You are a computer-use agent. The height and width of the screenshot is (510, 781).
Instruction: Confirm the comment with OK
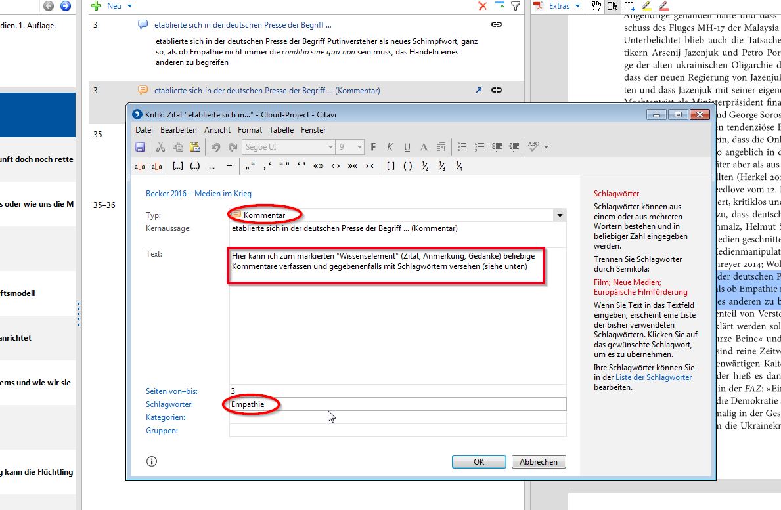click(x=479, y=461)
